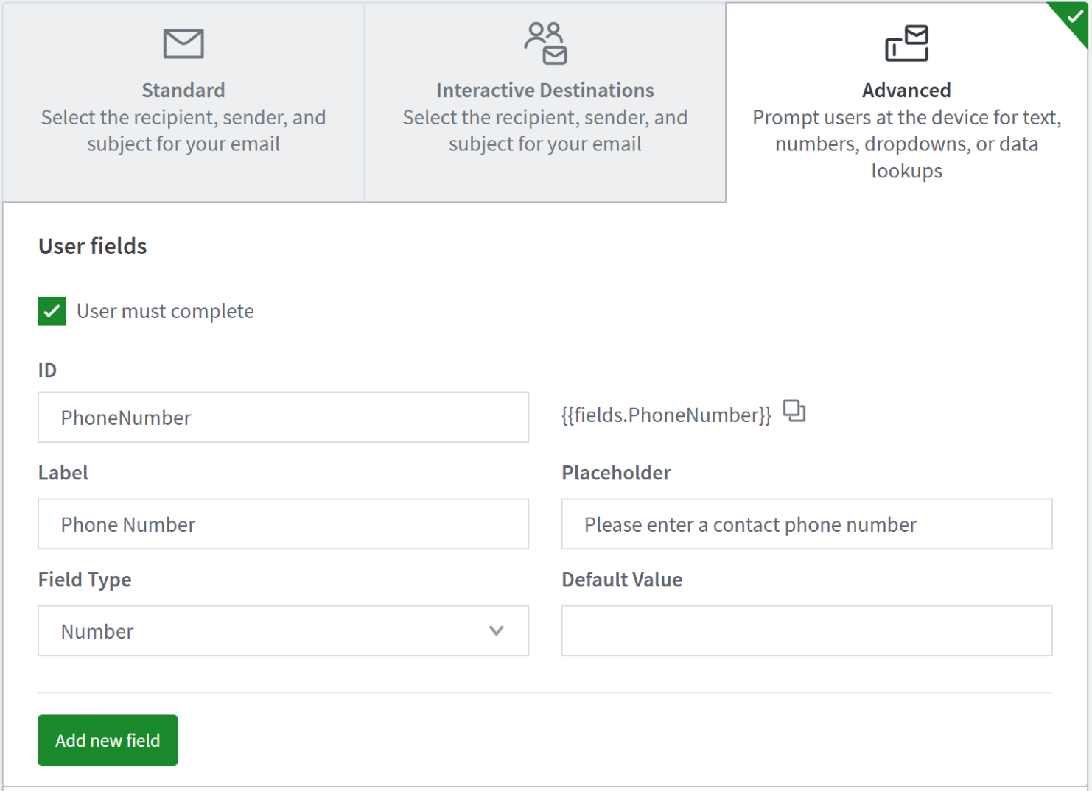This screenshot has width=1092, height=791.
Task: Switch to the Standard tab
Action: pyautogui.click(x=183, y=102)
